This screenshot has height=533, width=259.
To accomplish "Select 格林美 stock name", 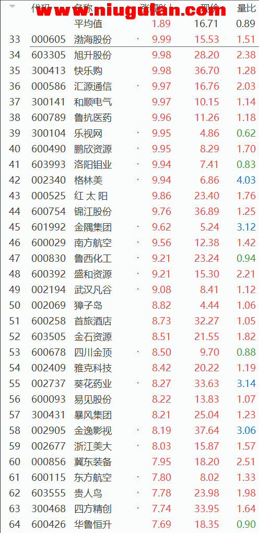I will coord(88,180).
